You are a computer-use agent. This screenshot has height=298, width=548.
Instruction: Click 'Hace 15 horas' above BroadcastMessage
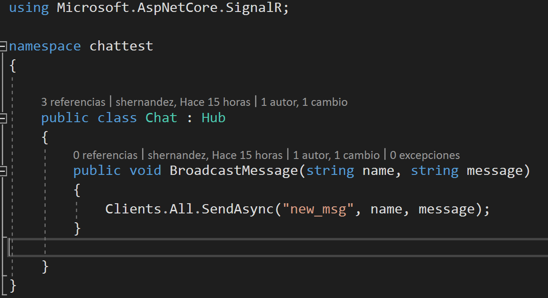pos(248,155)
